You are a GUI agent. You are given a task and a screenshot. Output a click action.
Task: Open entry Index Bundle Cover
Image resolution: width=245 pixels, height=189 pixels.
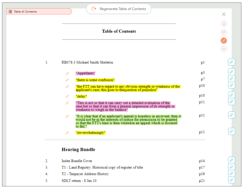tap(77, 161)
